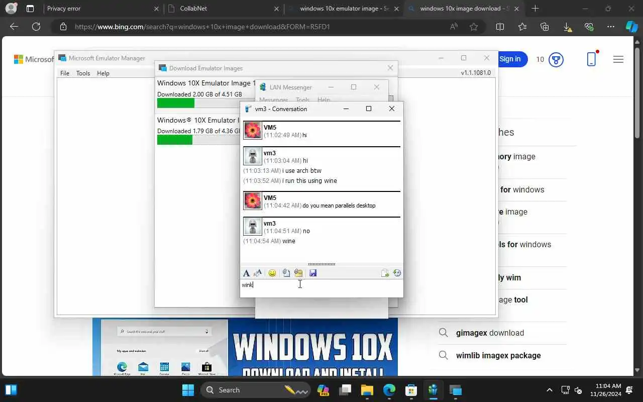Open Microsoft Edge from the taskbar

tap(389, 390)
